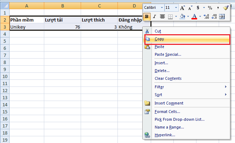The height and width of the screenshot is (143, 235).
Task: Toggle Center alignment in mini toolbar
Action: click(162, 16)
